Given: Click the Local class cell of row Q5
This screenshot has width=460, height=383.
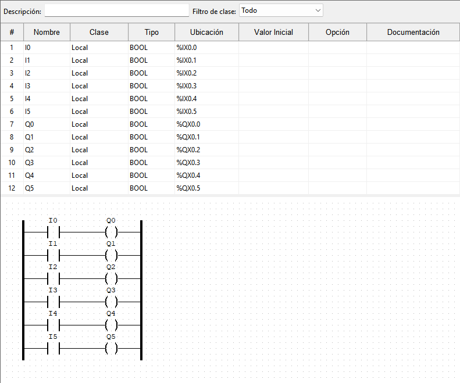Looking at the screenshot, I should (99, 188).
